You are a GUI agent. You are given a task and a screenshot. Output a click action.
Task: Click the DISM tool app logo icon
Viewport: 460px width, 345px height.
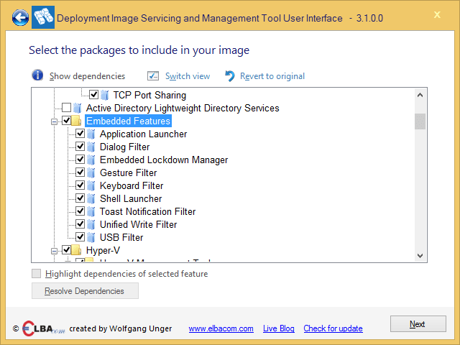[43, 17]
